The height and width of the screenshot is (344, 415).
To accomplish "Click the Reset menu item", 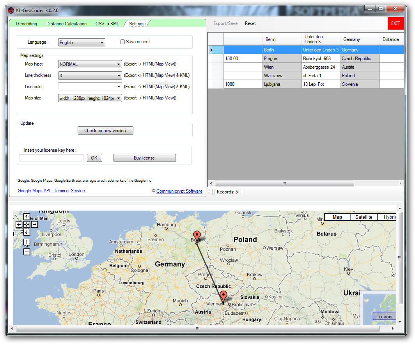I will [250, 23].
